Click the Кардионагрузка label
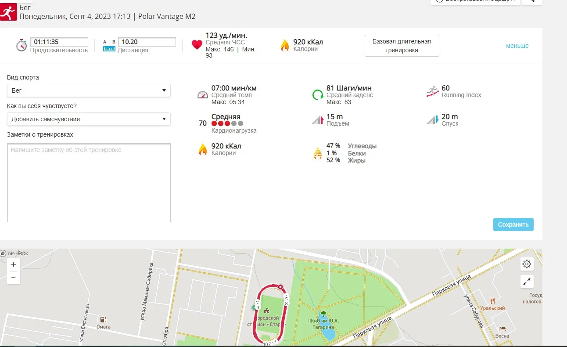 coord(234,130)
